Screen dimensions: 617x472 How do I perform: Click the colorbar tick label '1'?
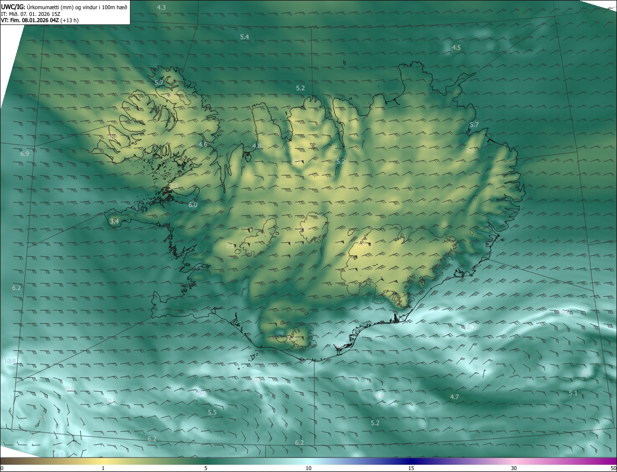point(103,468)
